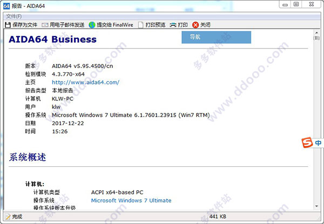Click the vertical scrollbar thumb
The width and height of the screenshot is (324, 224).
click(x=316, y=38)
